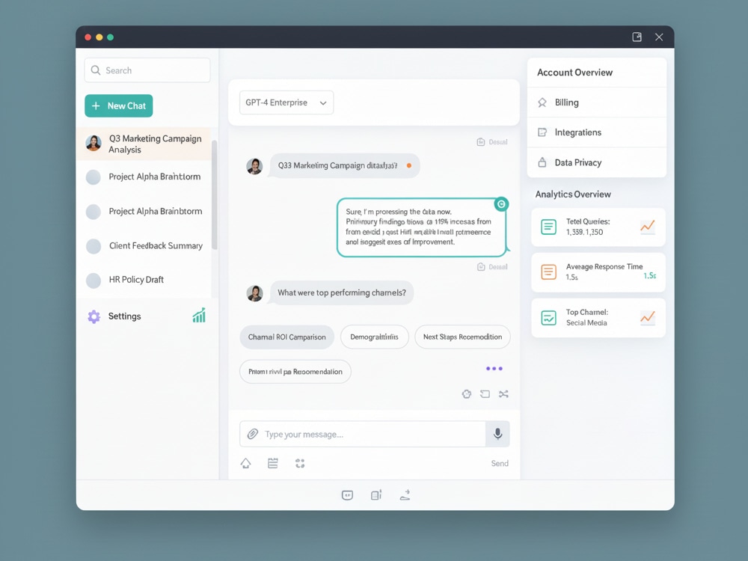
Task: Open the Settings gear icon
Action: (x=94, y=316)
